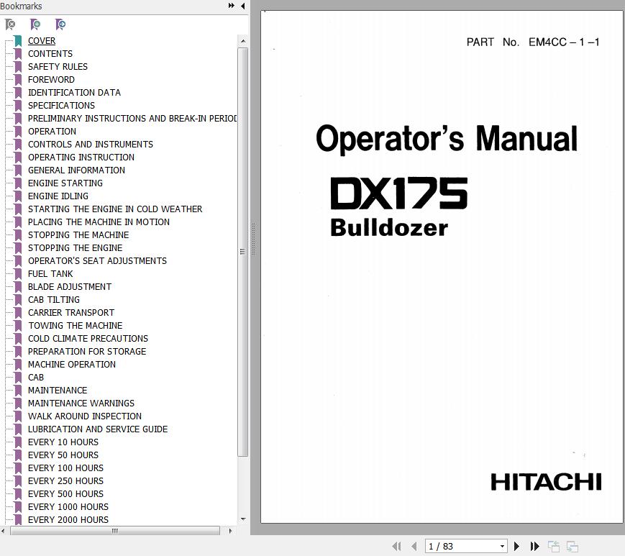625x556 pixels.
Task: Go to the next page
Action: click(516, 547)
